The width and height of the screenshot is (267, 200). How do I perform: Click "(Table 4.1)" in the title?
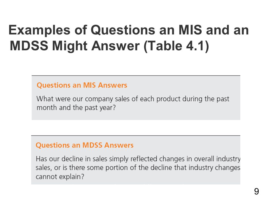[176, 46]
